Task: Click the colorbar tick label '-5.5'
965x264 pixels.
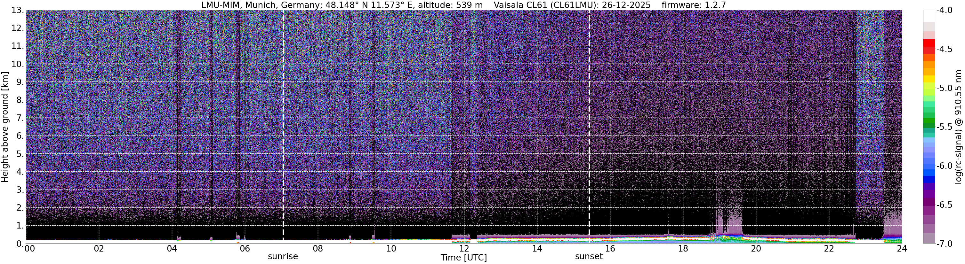Action: (945, 127)
